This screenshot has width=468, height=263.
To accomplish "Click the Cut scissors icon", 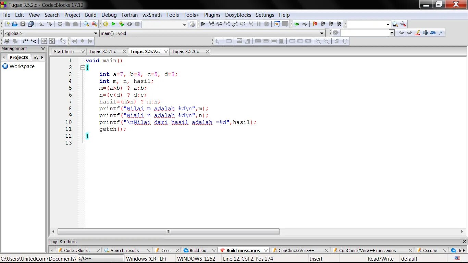I will coord(60,24).
